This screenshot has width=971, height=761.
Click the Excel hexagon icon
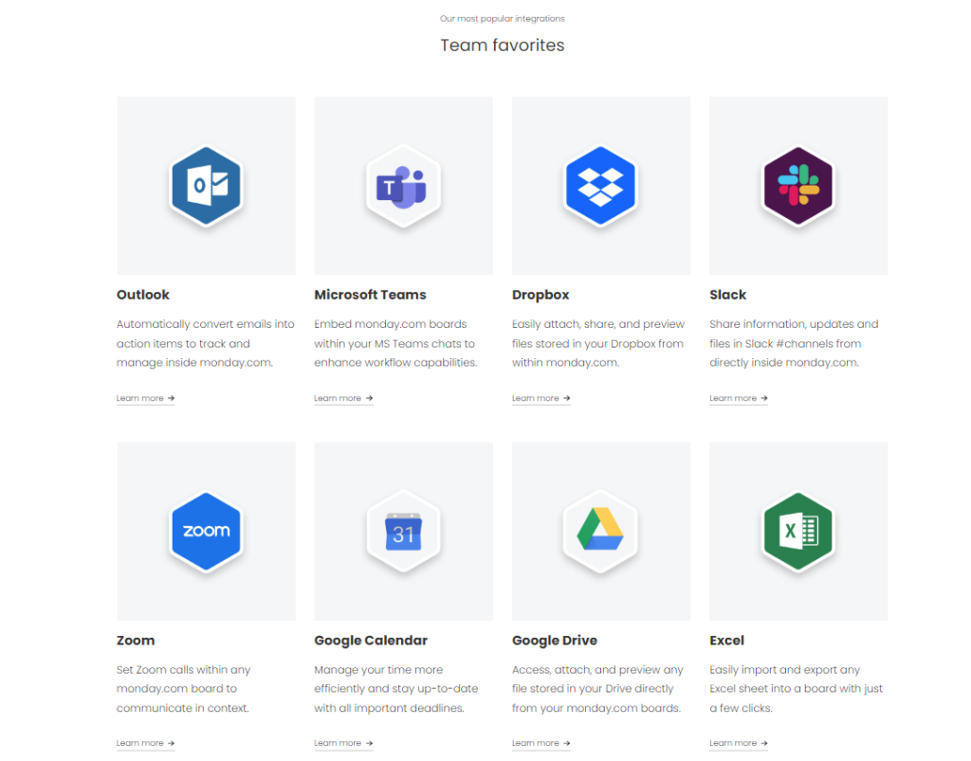pos(798,531)
